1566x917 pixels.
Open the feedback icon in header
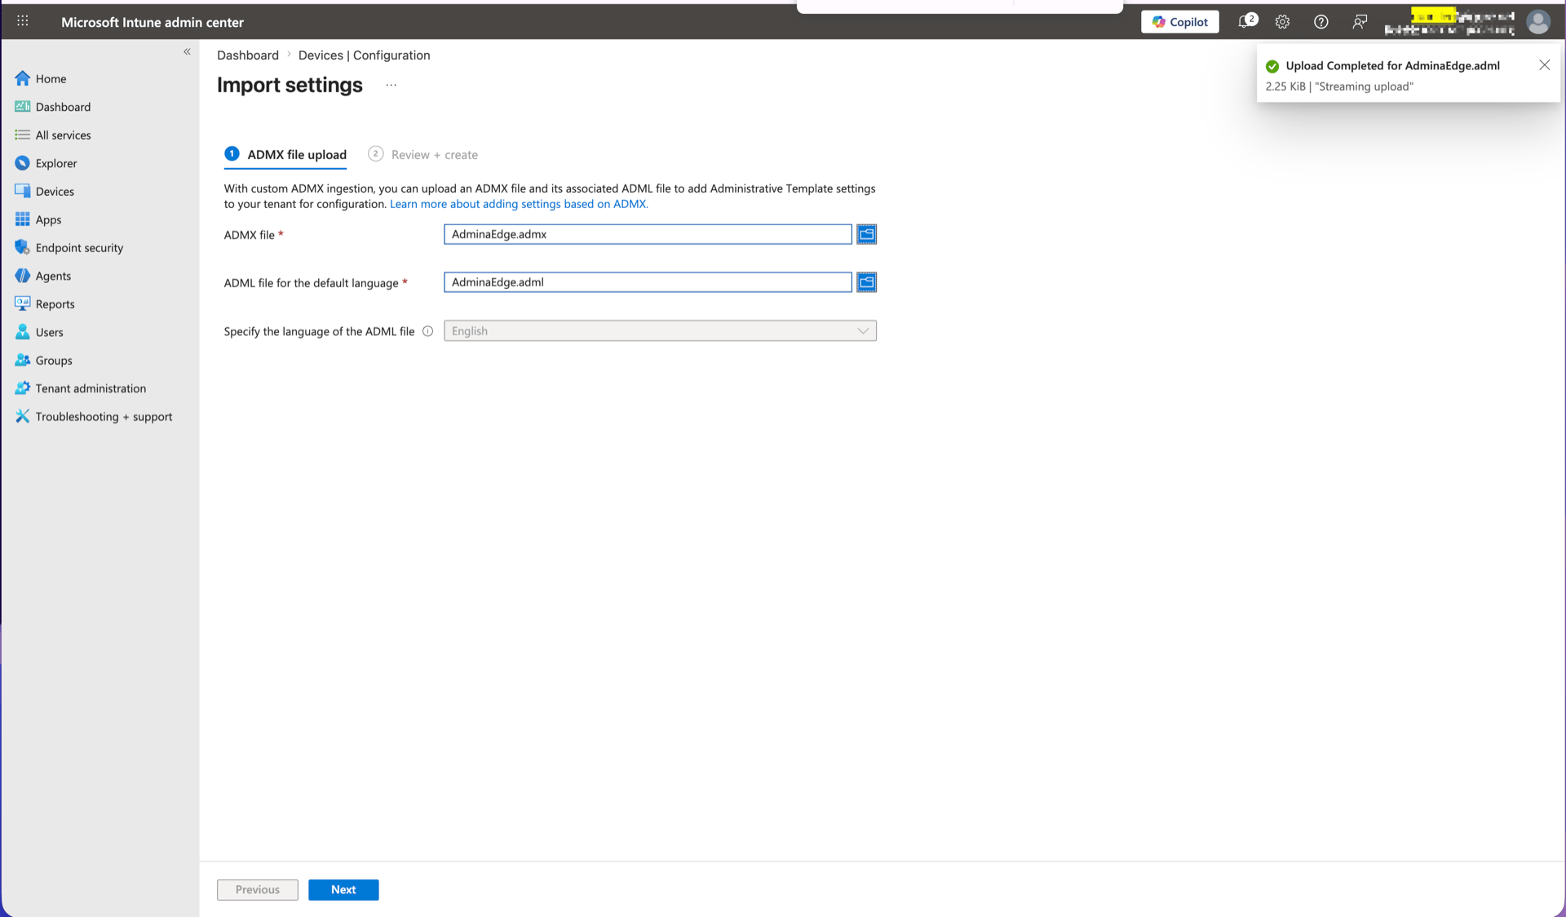point(1360,22)
